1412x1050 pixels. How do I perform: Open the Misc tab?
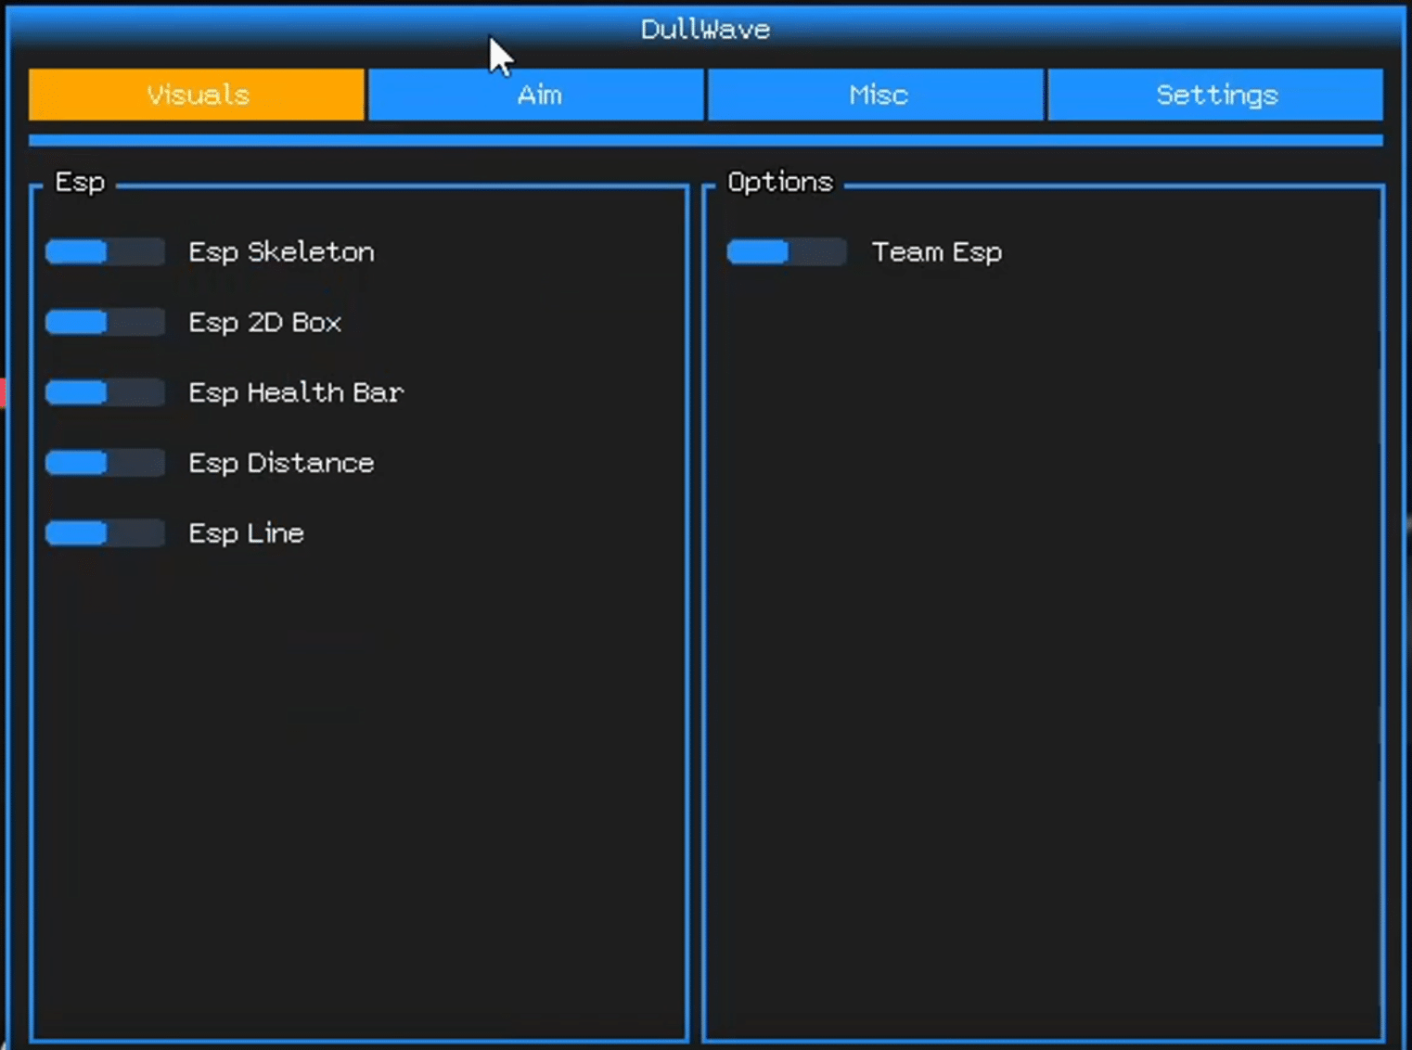[876, 95]
